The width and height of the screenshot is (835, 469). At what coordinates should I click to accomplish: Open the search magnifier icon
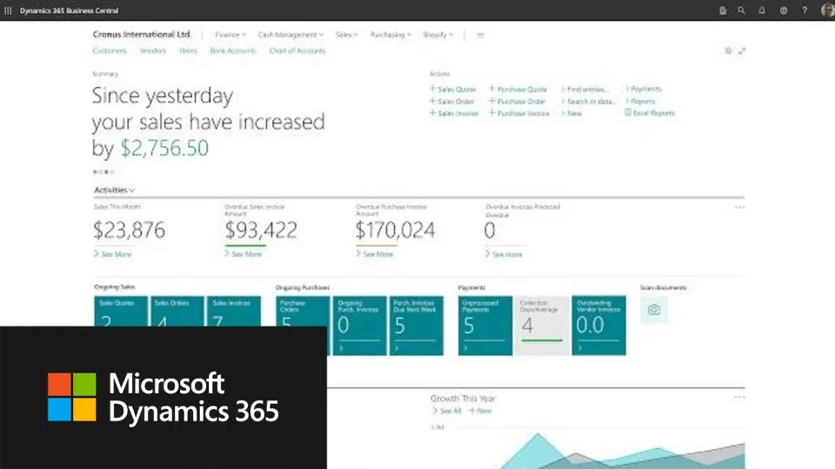[741, 10]
